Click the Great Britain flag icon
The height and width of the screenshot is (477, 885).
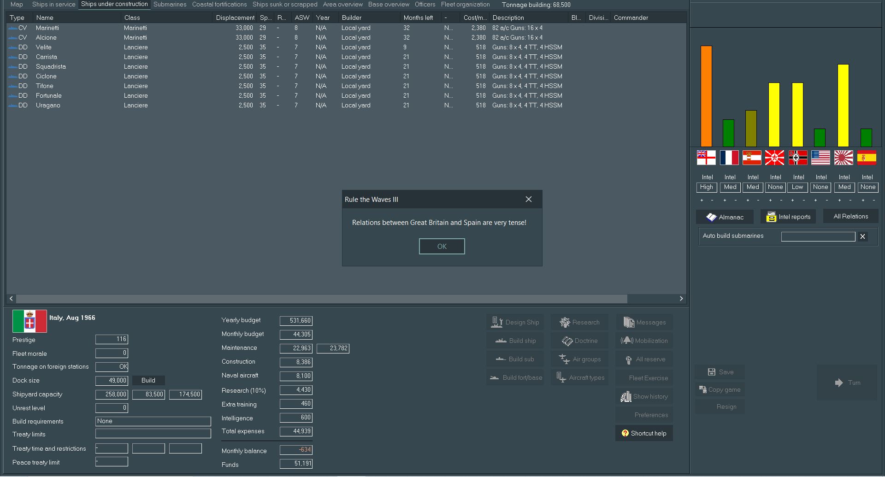(706, 158)
